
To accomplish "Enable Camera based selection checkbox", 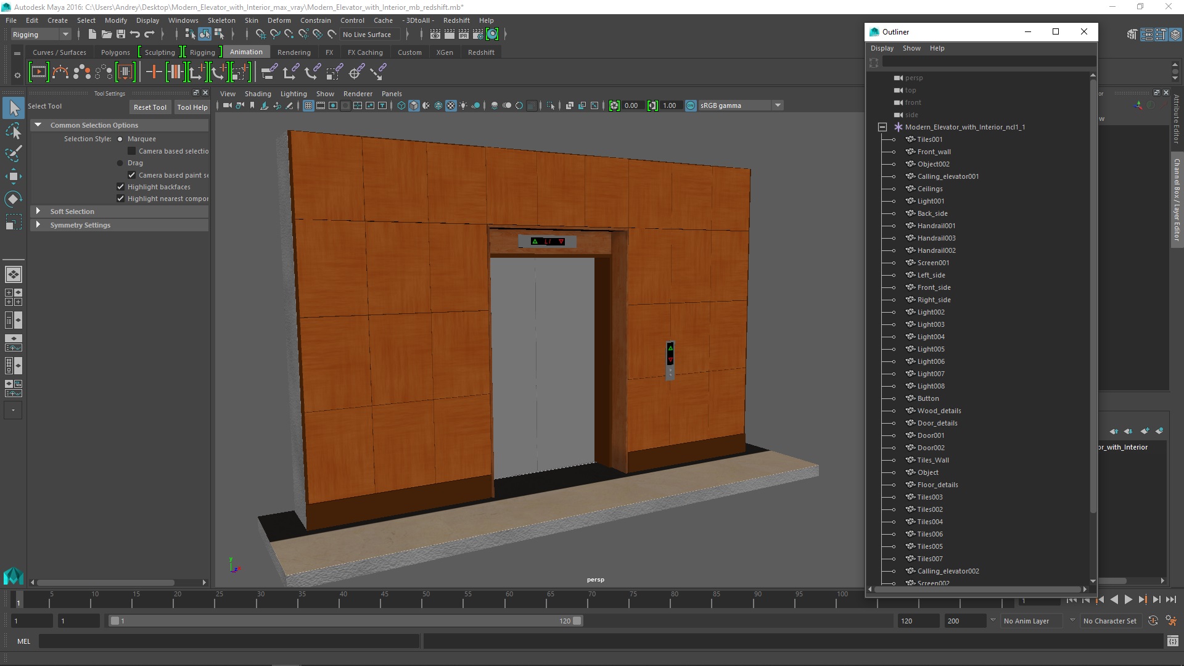I will 131,151.
